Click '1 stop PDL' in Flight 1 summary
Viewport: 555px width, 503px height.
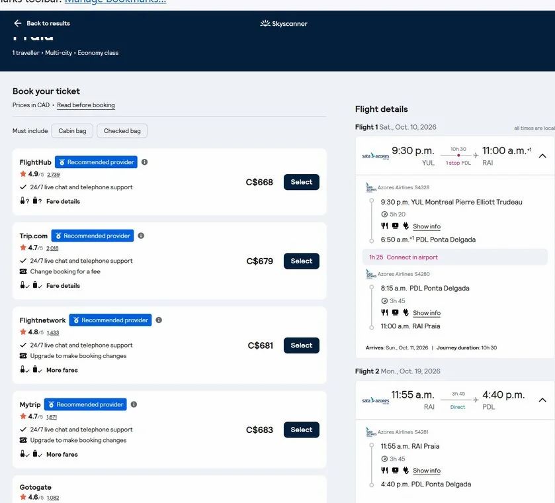point(458,163)
